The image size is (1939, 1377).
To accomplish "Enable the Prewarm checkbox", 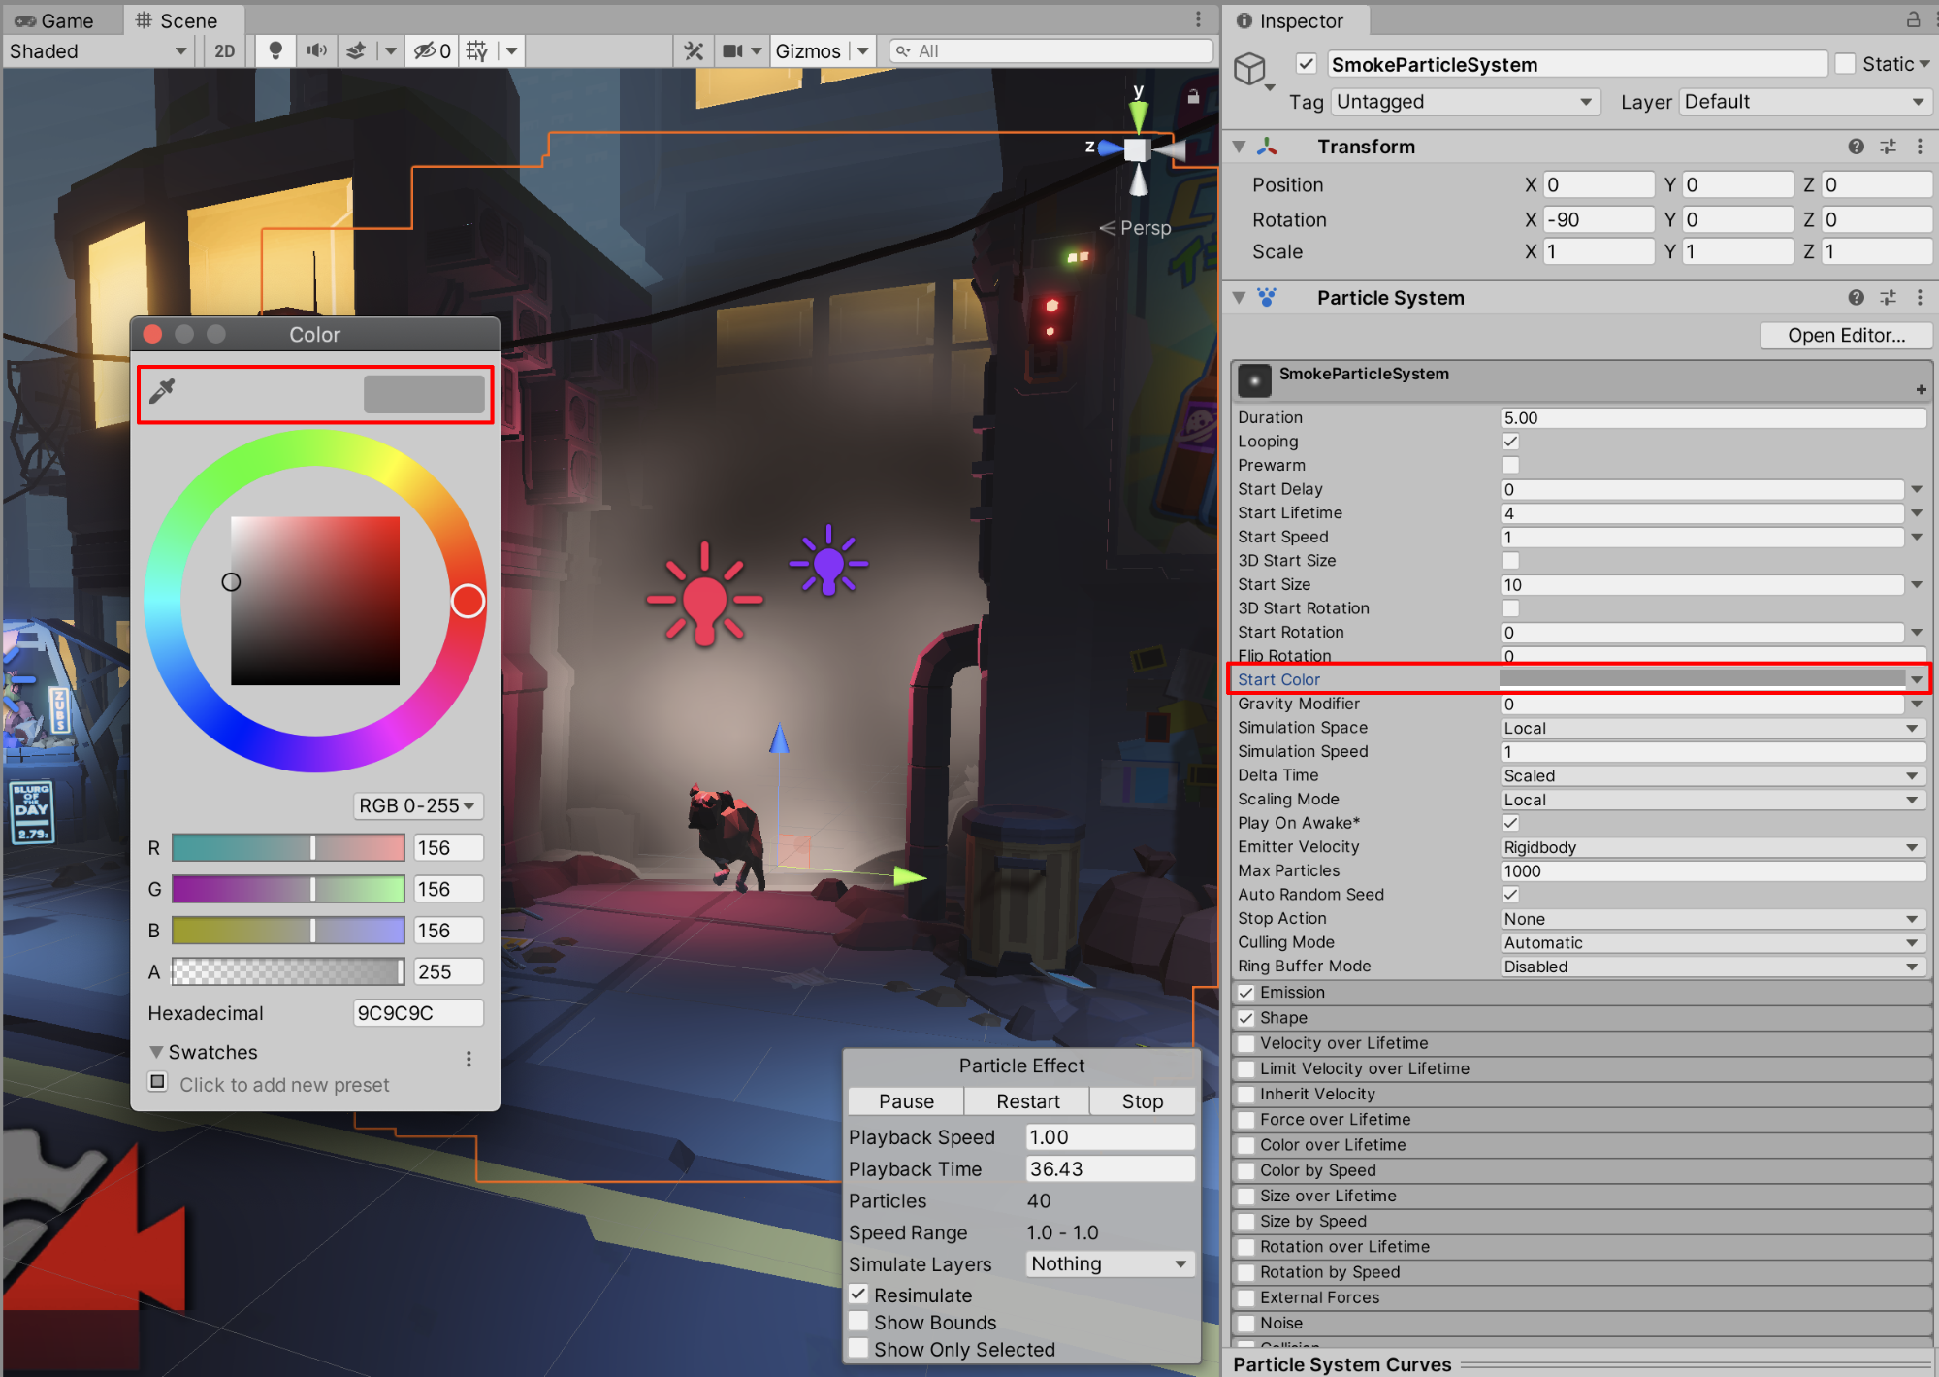I will (1510, 465).
